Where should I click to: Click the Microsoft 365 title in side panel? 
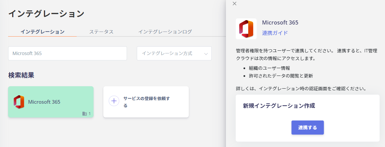280,23
